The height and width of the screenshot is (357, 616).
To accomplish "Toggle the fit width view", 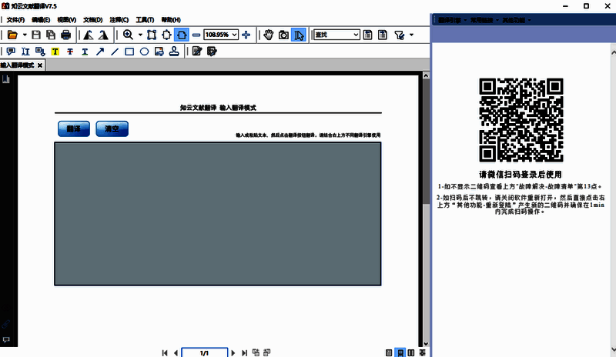I will point(182,35).
